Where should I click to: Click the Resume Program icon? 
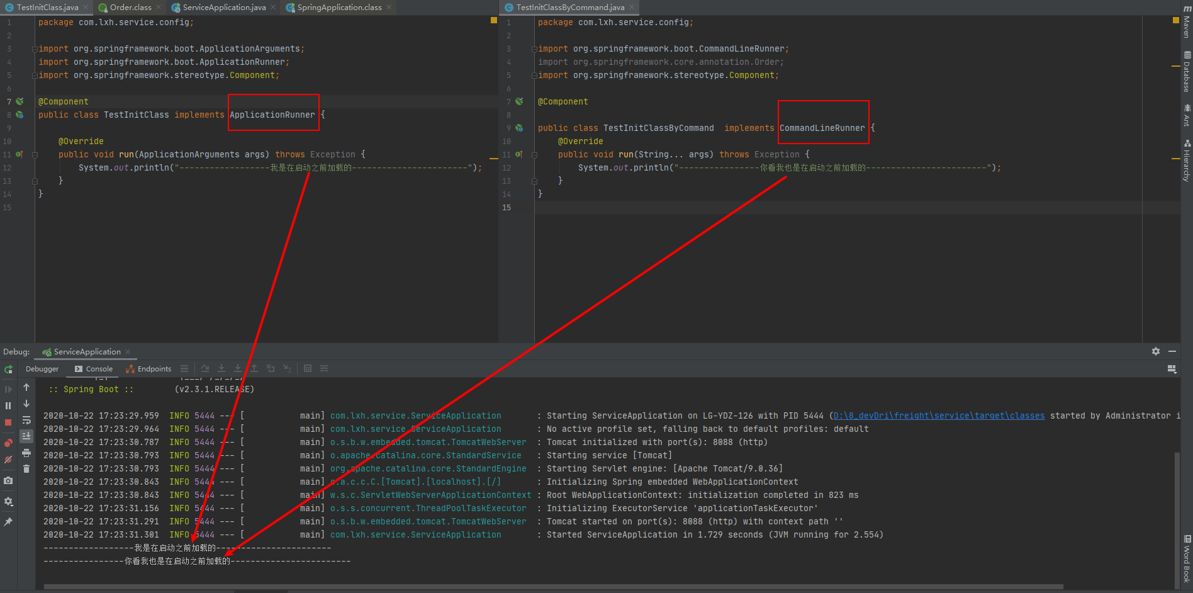[8, 390]
